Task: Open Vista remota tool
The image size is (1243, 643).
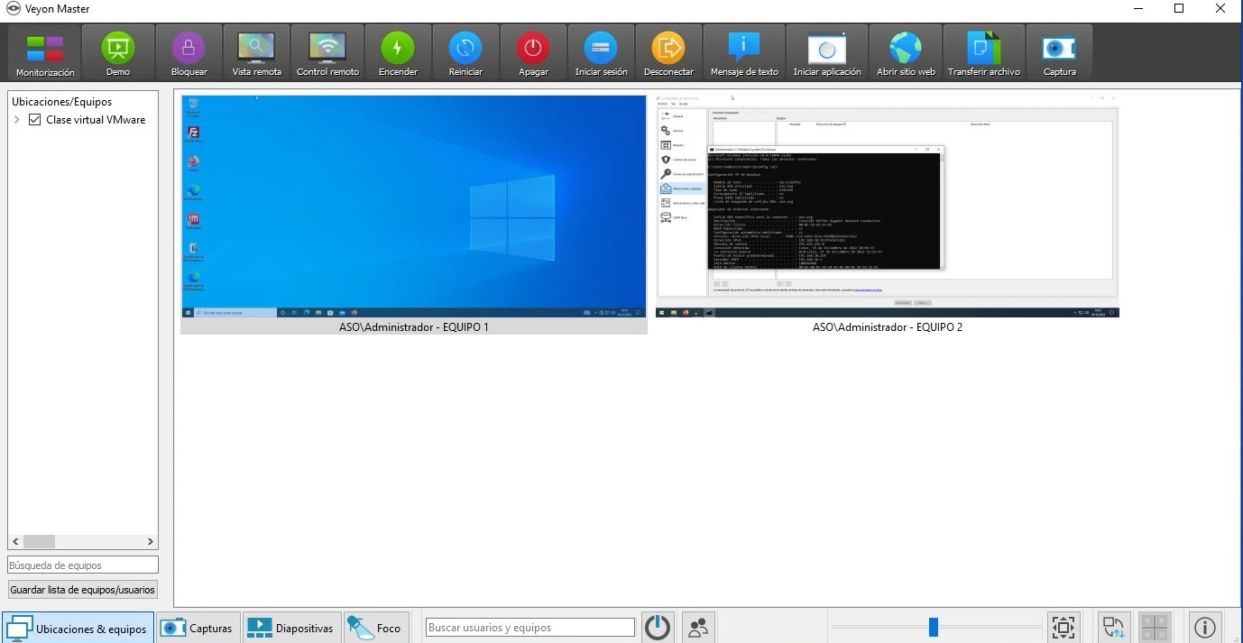Action: coord(256,53)
